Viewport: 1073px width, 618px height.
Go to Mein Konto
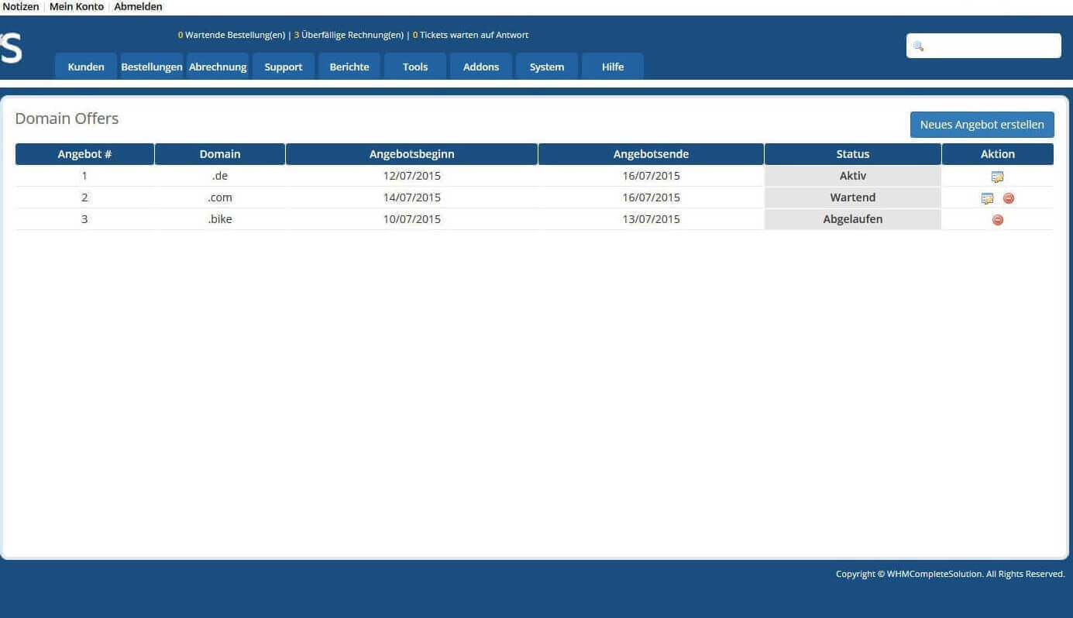[x=76, y=6]
